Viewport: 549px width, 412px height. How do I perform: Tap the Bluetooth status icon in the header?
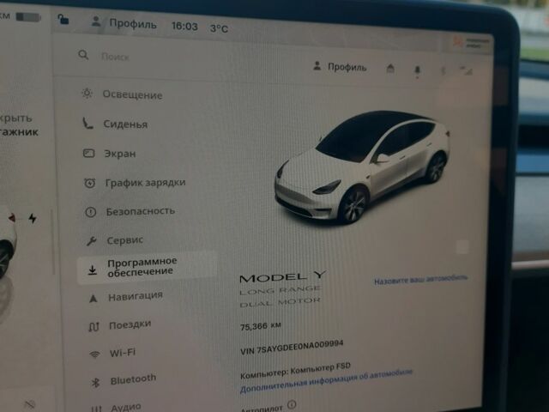(443, 71)
